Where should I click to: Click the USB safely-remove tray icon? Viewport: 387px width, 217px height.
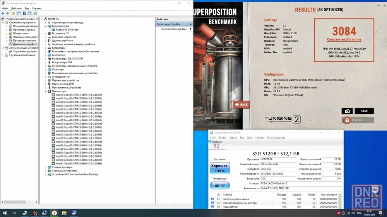(x=344, y=213)
